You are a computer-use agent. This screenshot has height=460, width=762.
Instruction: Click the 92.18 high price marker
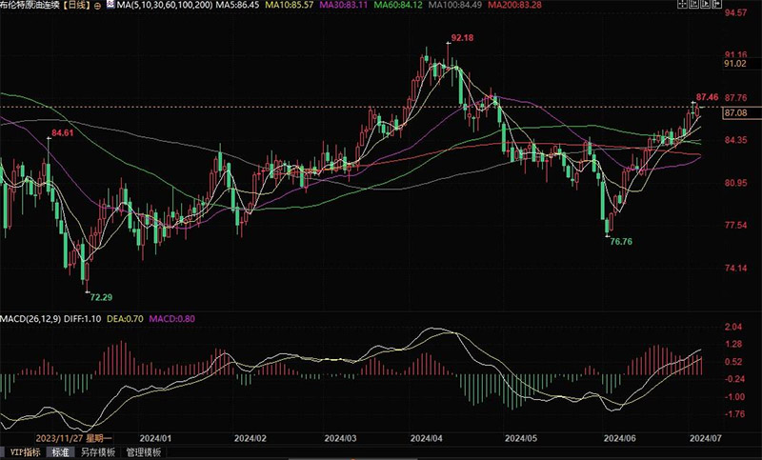(x=462, y=37)
